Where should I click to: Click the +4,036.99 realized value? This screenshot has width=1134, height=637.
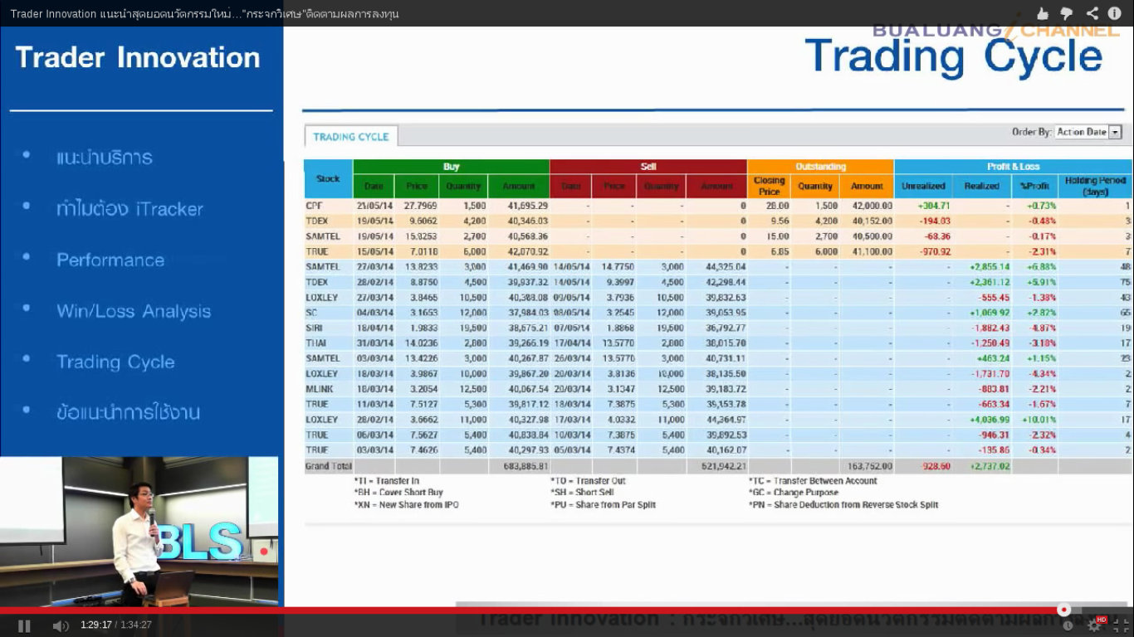(x=989, y=420)
